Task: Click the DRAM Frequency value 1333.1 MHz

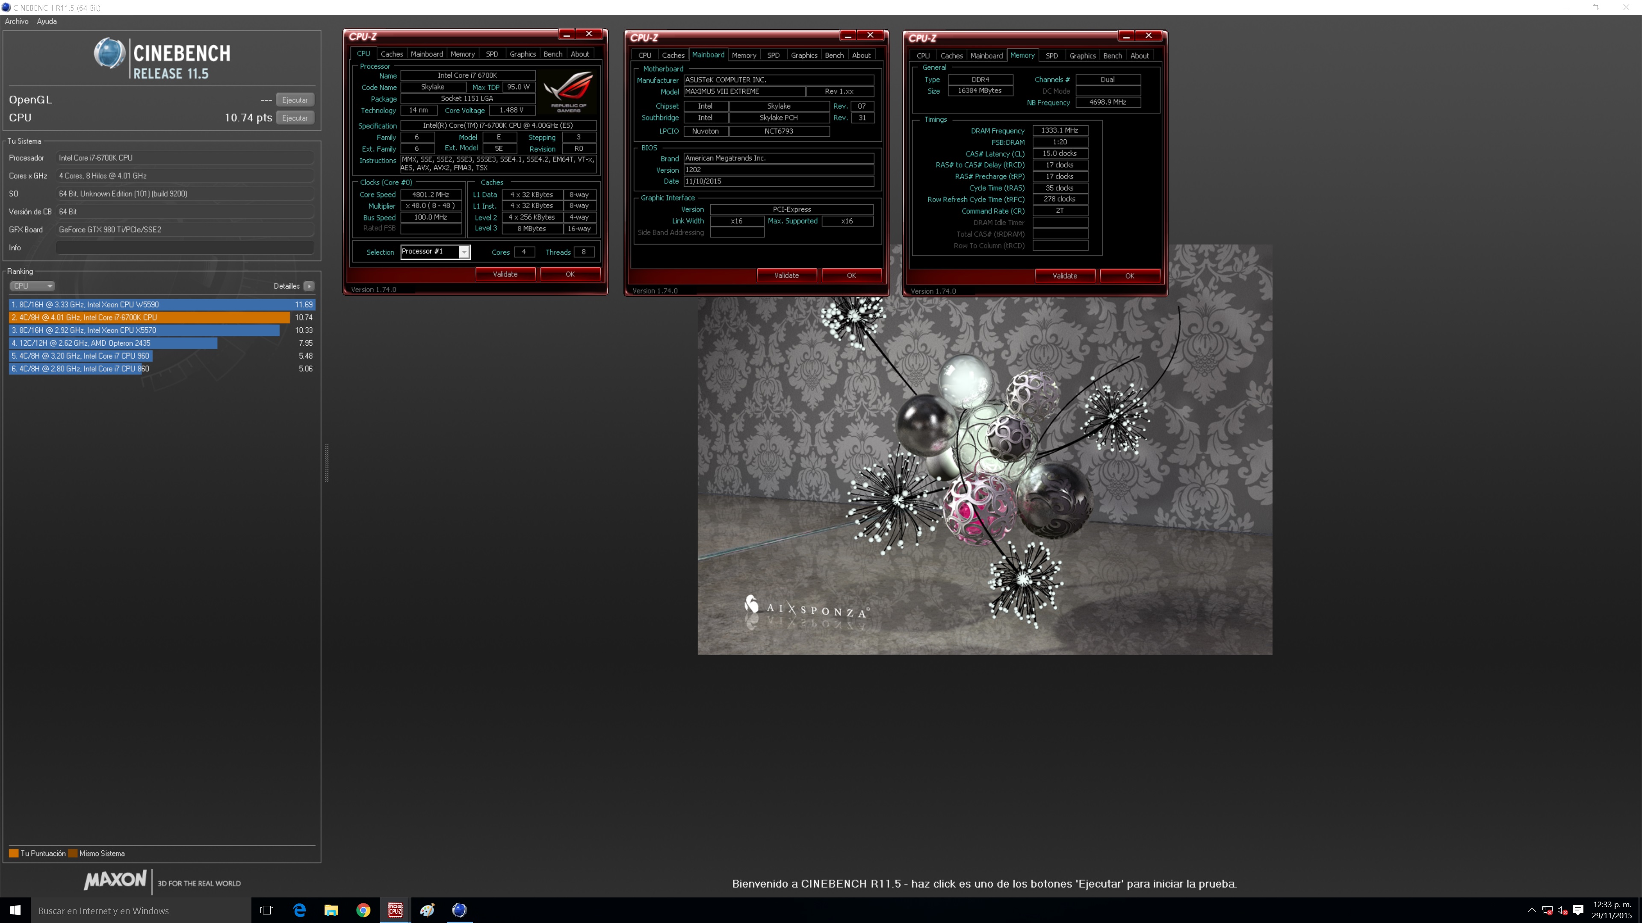Action: pos(1060,130)
